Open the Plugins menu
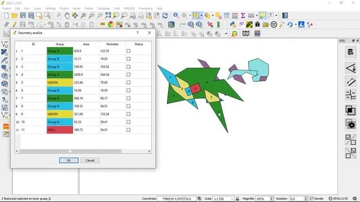 (x=64, y=8)
